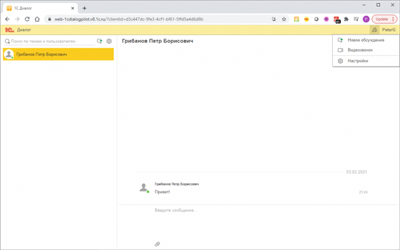Click the 1C logo in yellow header
The width and height of the screenshot is (400, 250).
coord(9,30)
